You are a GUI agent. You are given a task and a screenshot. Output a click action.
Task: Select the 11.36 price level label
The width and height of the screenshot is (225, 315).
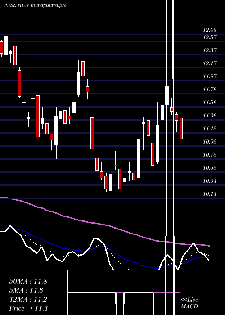[x=210, y=116]
